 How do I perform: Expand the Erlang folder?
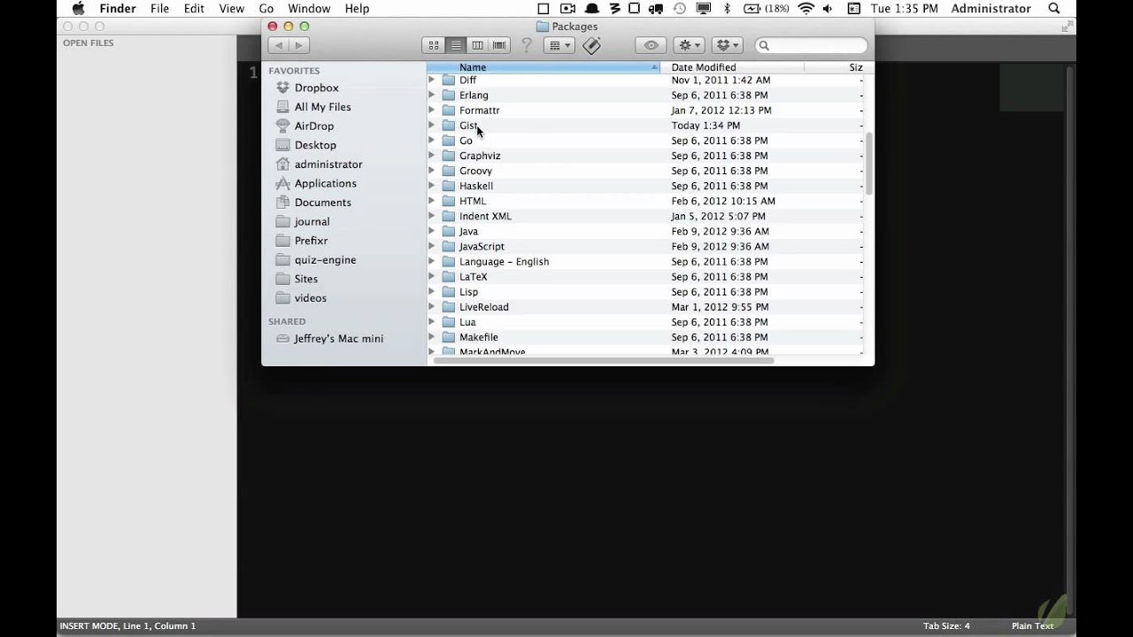(x=432, y=95)
